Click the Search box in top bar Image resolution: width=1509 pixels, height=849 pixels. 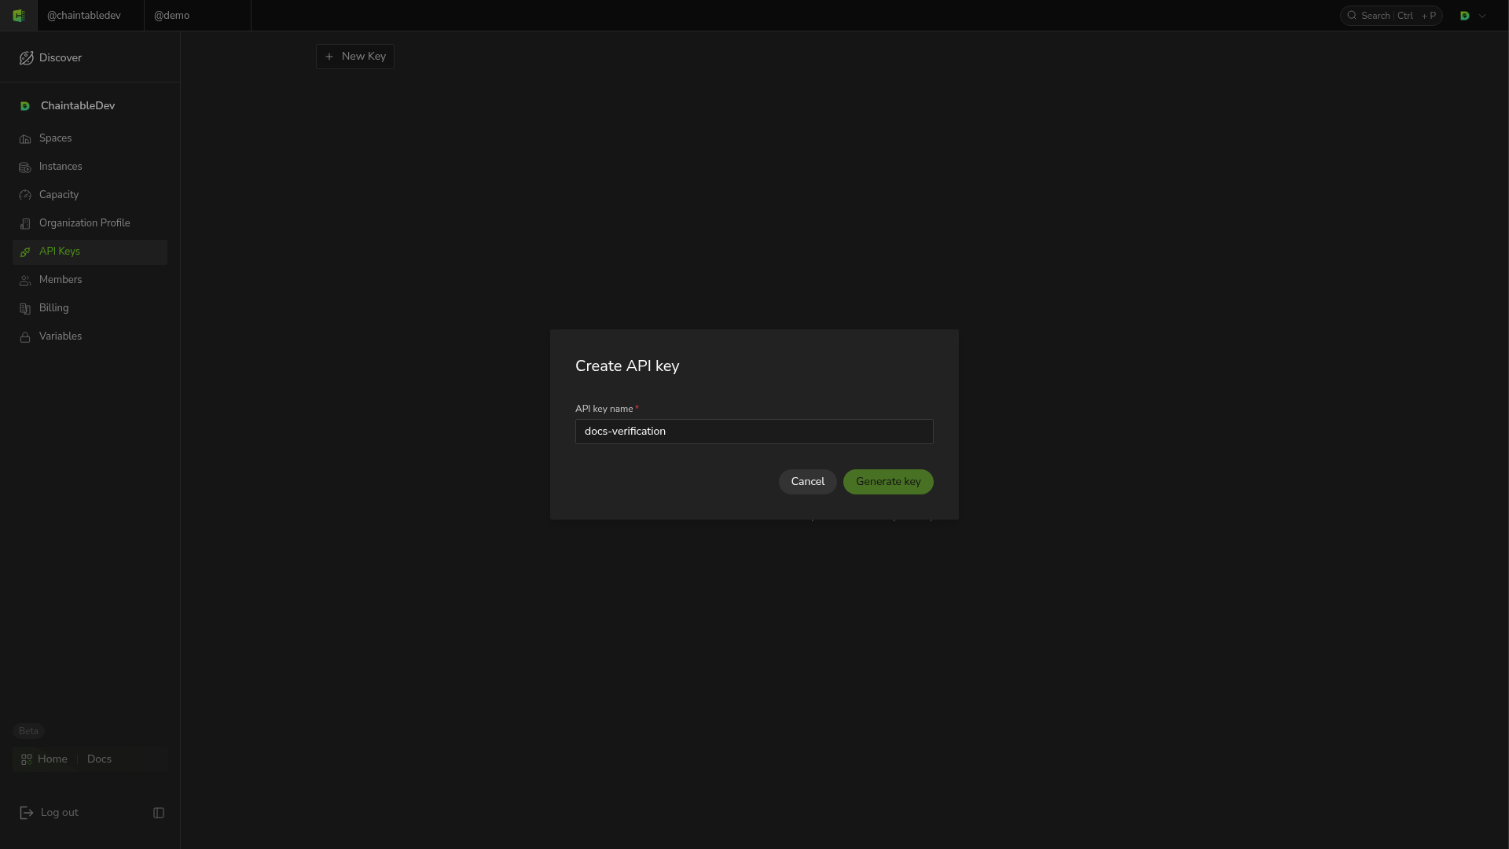coord(1391,16)
